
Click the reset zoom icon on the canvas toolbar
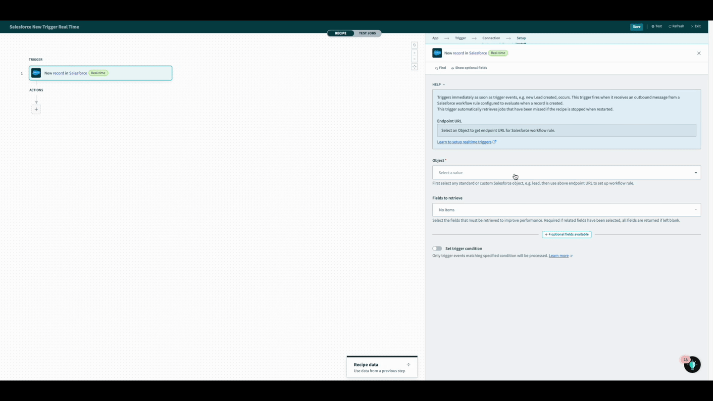tap(414, 45)
